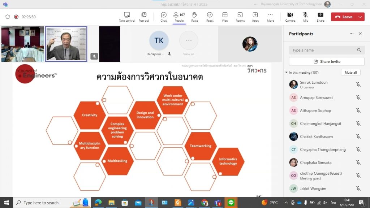Click the Type a name search field
Image resolution: width=370 pixels, height=208 pixels.
[323, 50]
